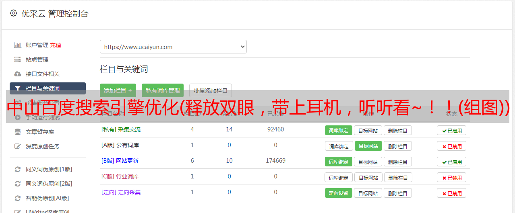Toggle 已启用 status for 网站更新
This screenshot has width=515, height=213.
pyautogui.click(x=452, y=162)
